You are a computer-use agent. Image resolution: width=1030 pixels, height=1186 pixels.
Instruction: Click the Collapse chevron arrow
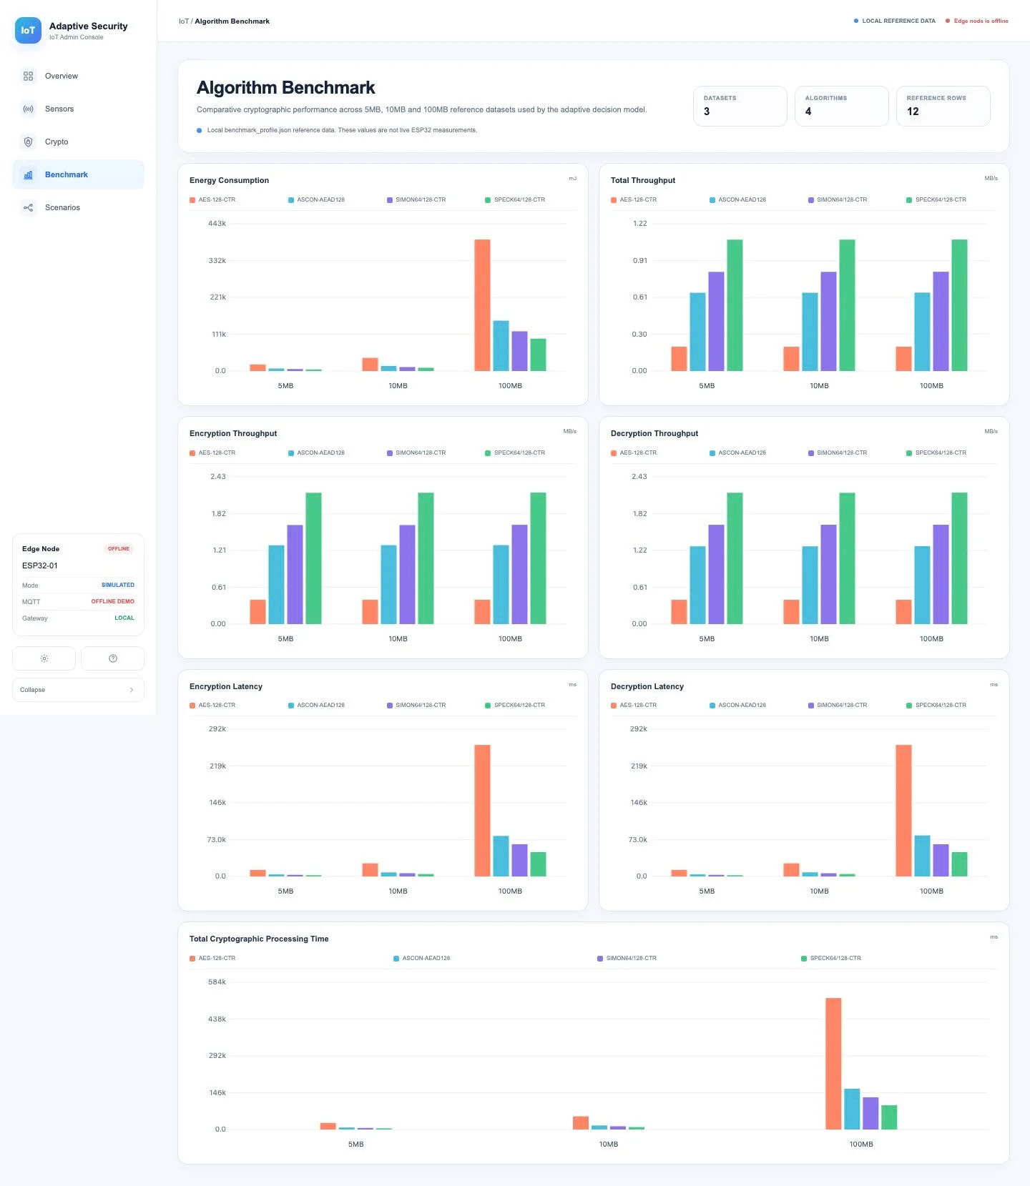131,690
